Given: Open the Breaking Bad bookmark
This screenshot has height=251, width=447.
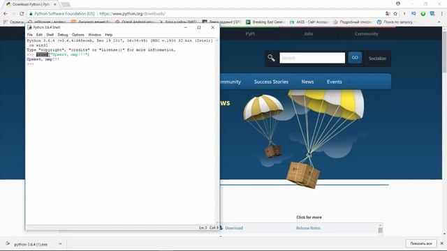Looking at the screenshot, I should pyautogui.click(x=265, y=22).
